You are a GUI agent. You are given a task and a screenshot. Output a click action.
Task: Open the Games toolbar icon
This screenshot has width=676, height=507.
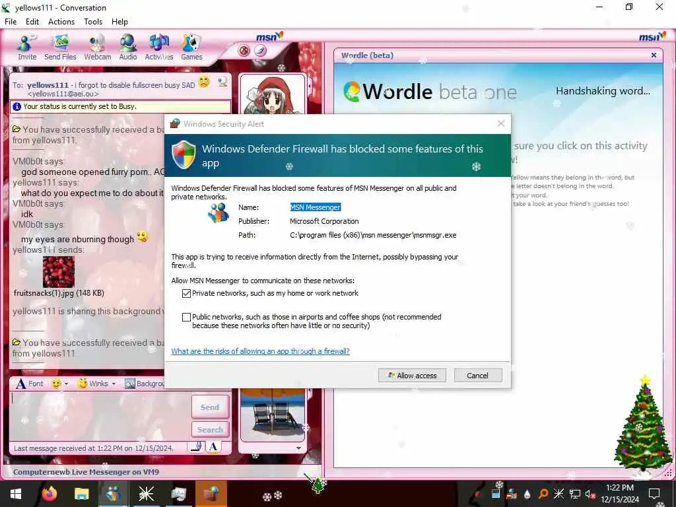coord(191,48)
